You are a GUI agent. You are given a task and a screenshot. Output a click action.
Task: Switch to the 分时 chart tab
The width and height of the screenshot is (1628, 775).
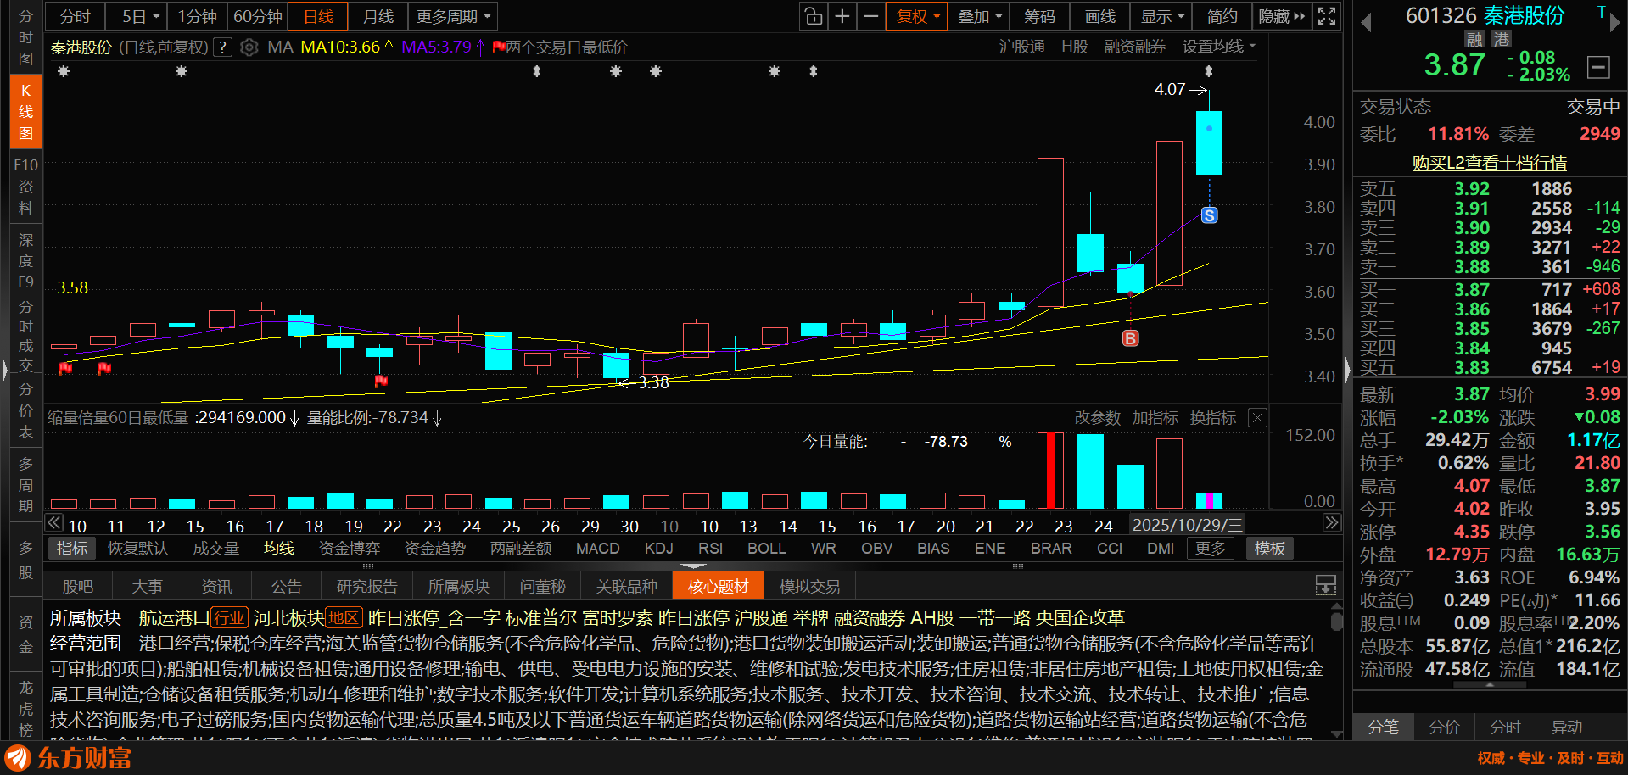coord(76,16)
